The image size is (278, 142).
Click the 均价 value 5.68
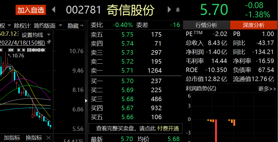pyautogui.click(x=173, y=139)
